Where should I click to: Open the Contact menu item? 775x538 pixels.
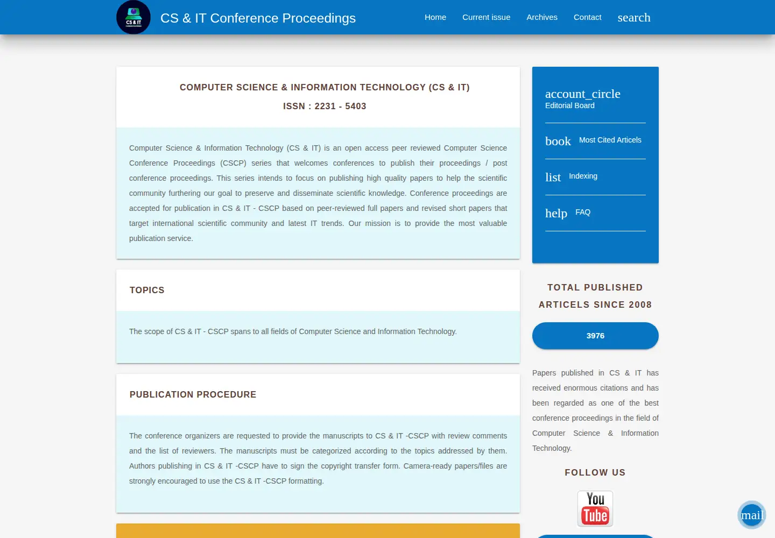588,17
